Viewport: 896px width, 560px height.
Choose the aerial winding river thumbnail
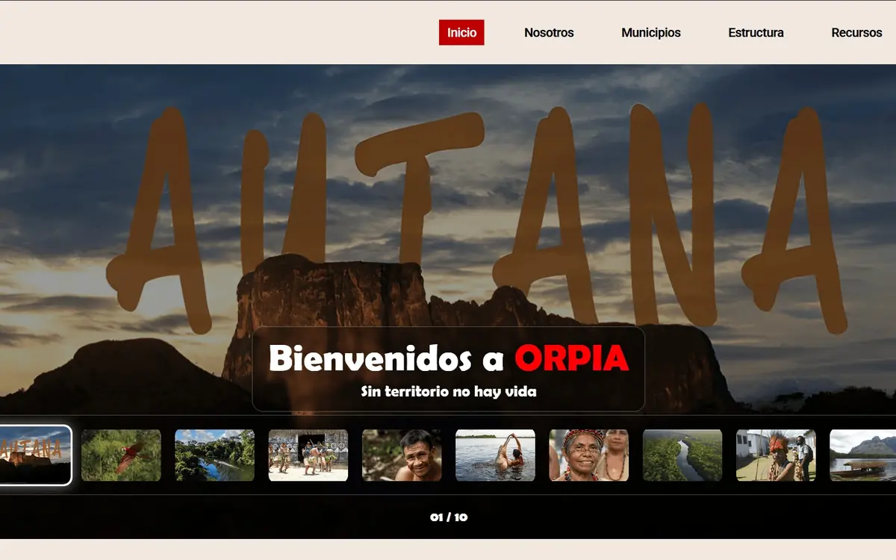click(682, 455)
